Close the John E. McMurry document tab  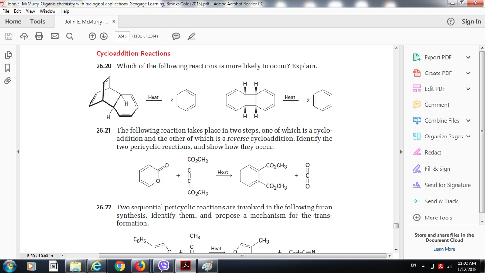(114, 22)
